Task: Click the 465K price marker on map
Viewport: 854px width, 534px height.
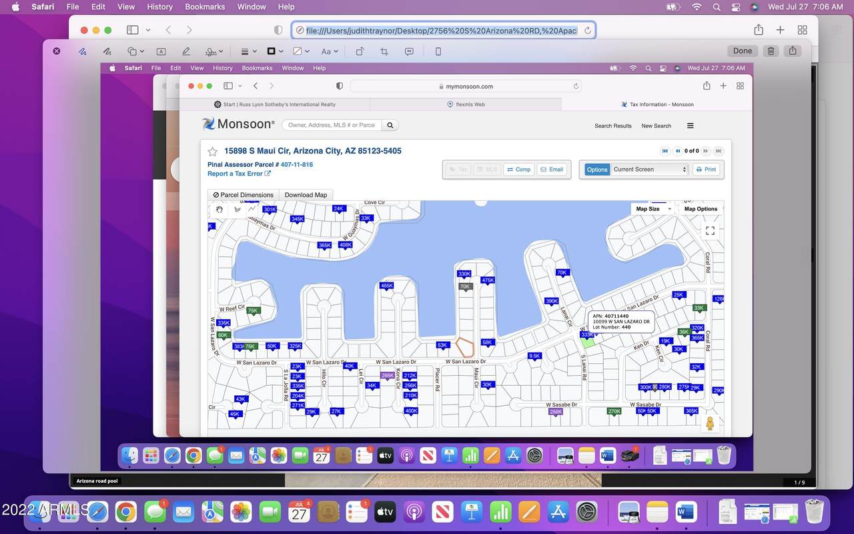Action: (386, 286)
